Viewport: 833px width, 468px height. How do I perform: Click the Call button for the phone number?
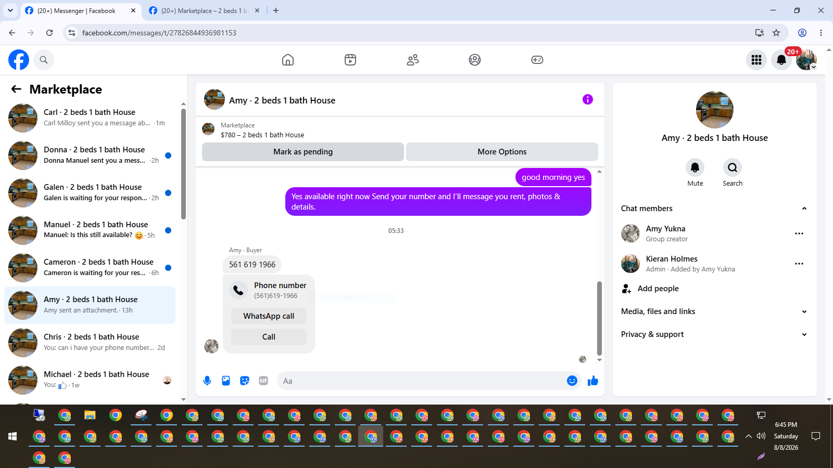click(x=269, y=337)
